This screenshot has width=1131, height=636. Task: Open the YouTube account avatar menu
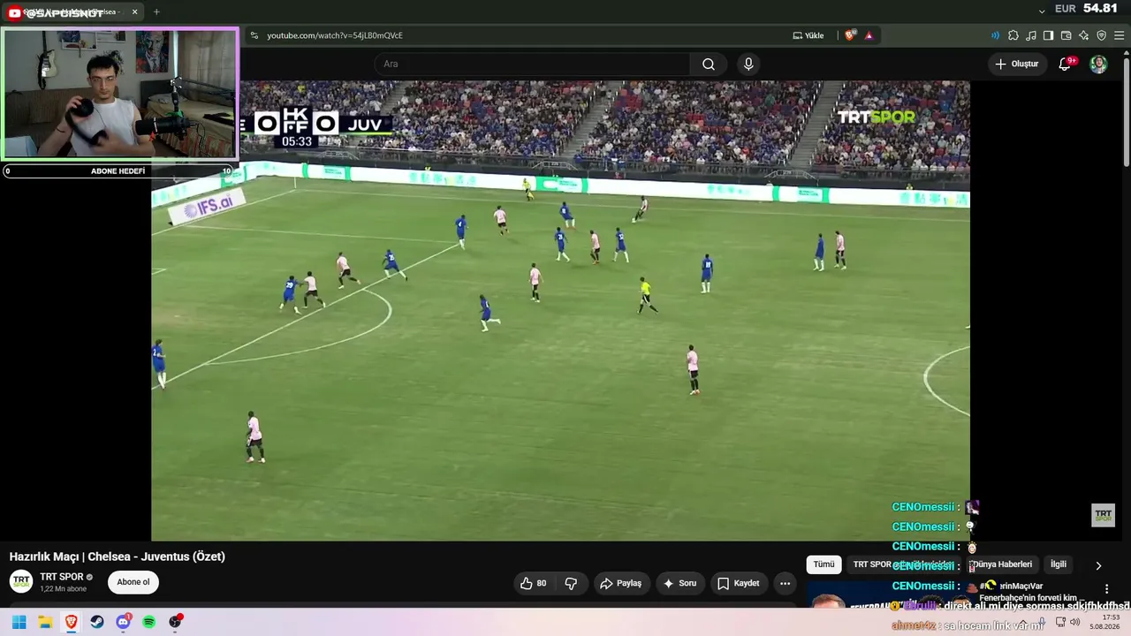1098,64
